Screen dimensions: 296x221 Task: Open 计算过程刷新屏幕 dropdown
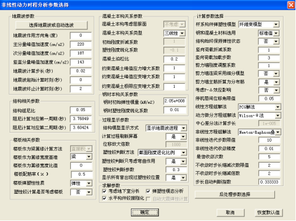coord(176,137)
